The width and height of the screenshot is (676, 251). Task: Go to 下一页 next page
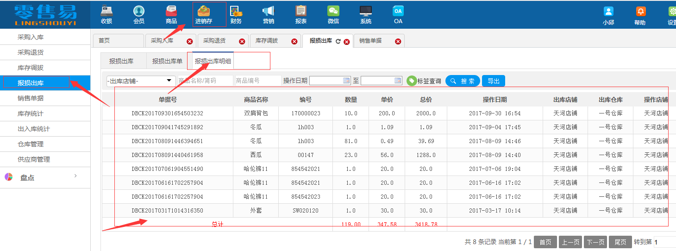point(595,242)
